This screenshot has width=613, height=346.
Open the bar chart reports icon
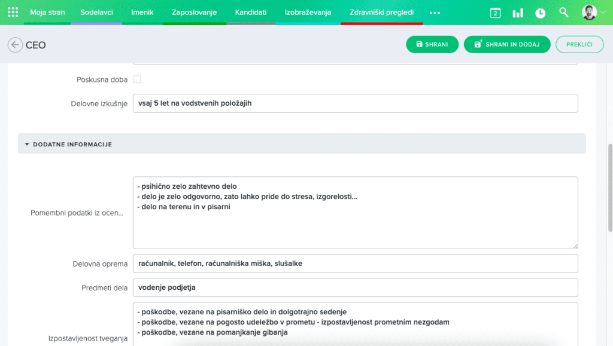[x=518, y=13]
